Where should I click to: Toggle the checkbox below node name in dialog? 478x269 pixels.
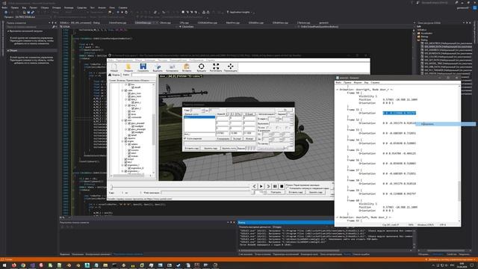(x=184, y=138)
